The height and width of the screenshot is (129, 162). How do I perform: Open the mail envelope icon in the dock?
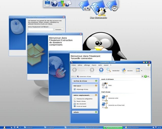(68, 4)
